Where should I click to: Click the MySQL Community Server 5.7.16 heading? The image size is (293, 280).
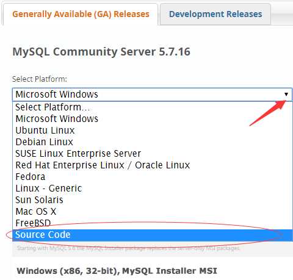(x=101, y=52)
